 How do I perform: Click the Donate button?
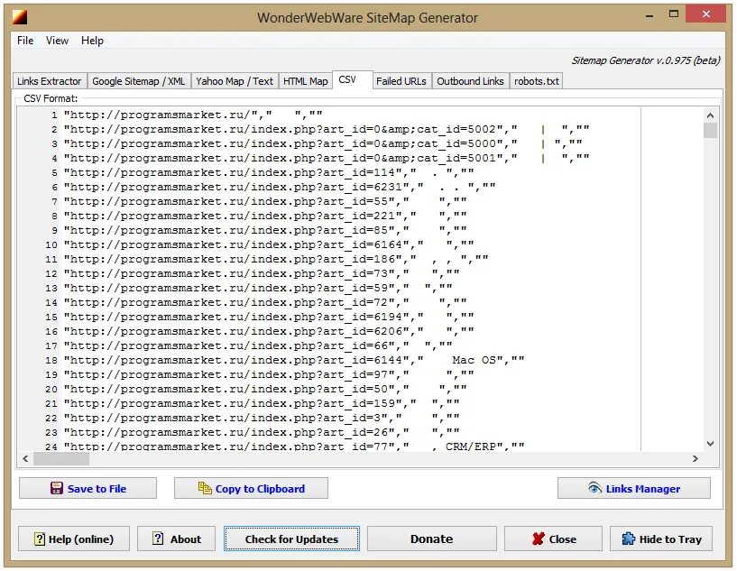coord(432,539)
